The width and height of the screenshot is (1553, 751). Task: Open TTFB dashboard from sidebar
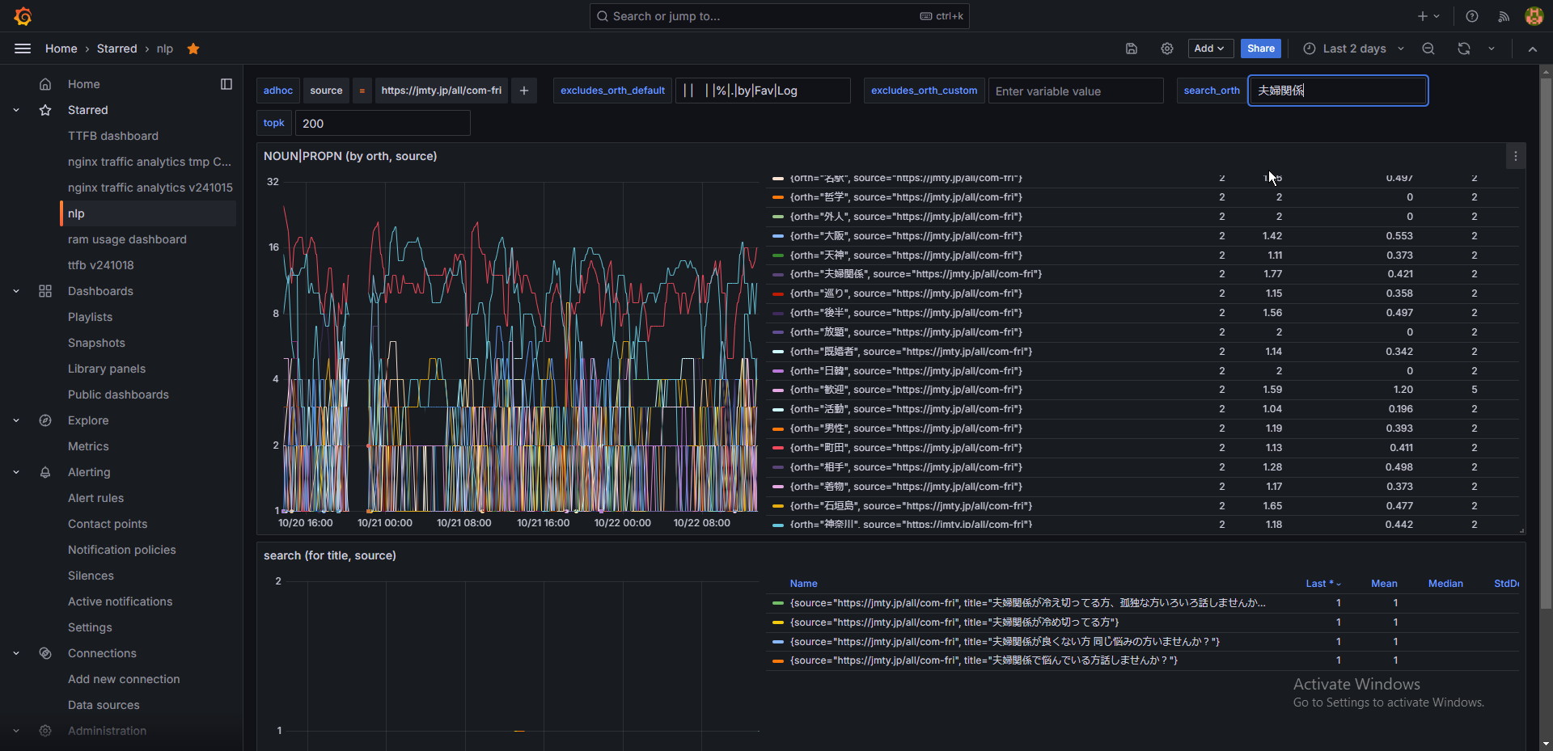click(113, 136)
